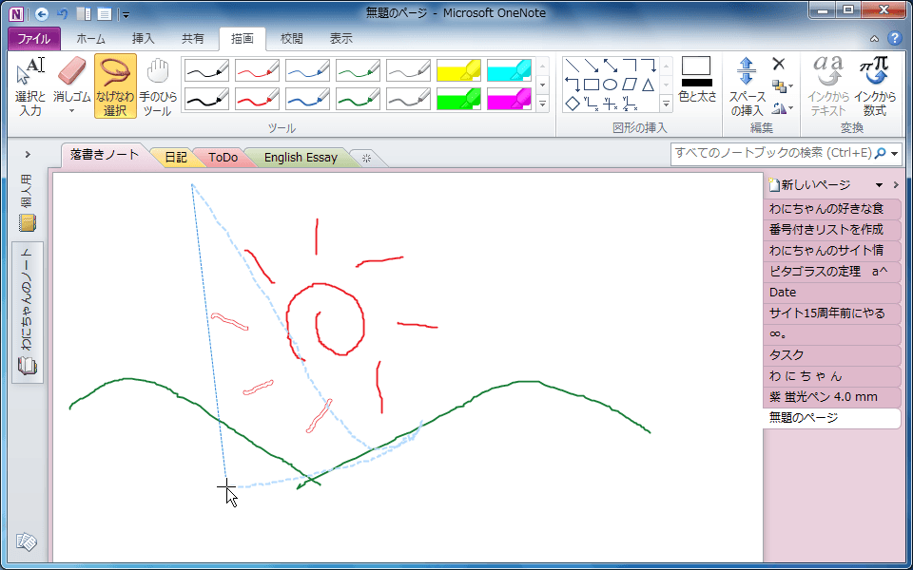Select the 選択と入力 (Select and Type) tool

pos(29,86)
